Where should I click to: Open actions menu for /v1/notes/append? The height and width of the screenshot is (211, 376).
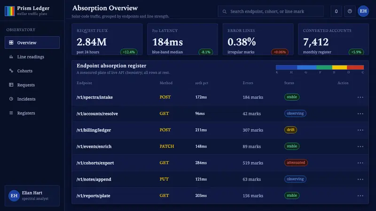pyautogui.click(x=360, y=179)
